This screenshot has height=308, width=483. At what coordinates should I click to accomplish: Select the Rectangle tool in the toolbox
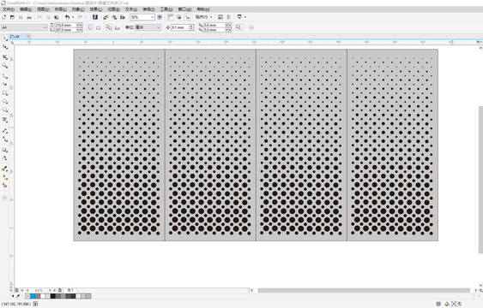point(4,92)
